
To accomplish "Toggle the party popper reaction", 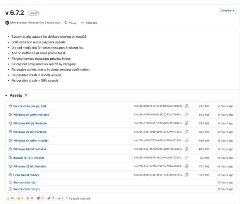I will tap(30, 198).
